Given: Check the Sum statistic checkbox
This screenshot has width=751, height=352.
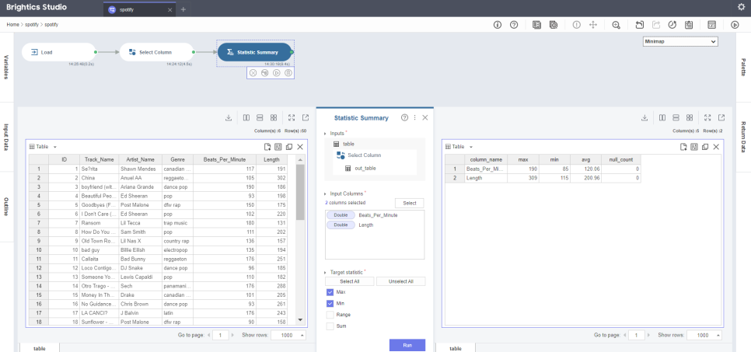Looking at the screenshot, I should pyautogui.click(x=330, y=326).
